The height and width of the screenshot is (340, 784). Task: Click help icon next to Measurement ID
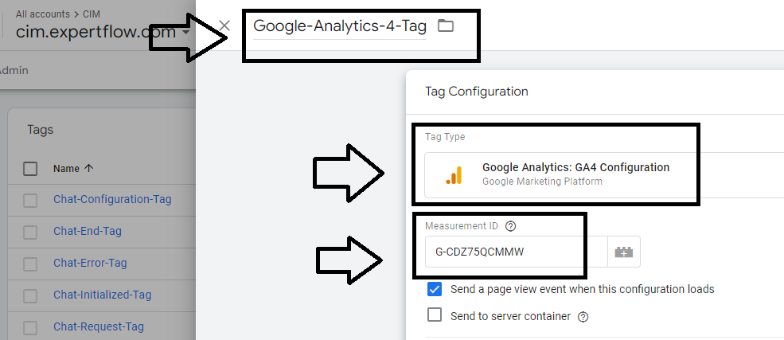(x=511, y=226)
